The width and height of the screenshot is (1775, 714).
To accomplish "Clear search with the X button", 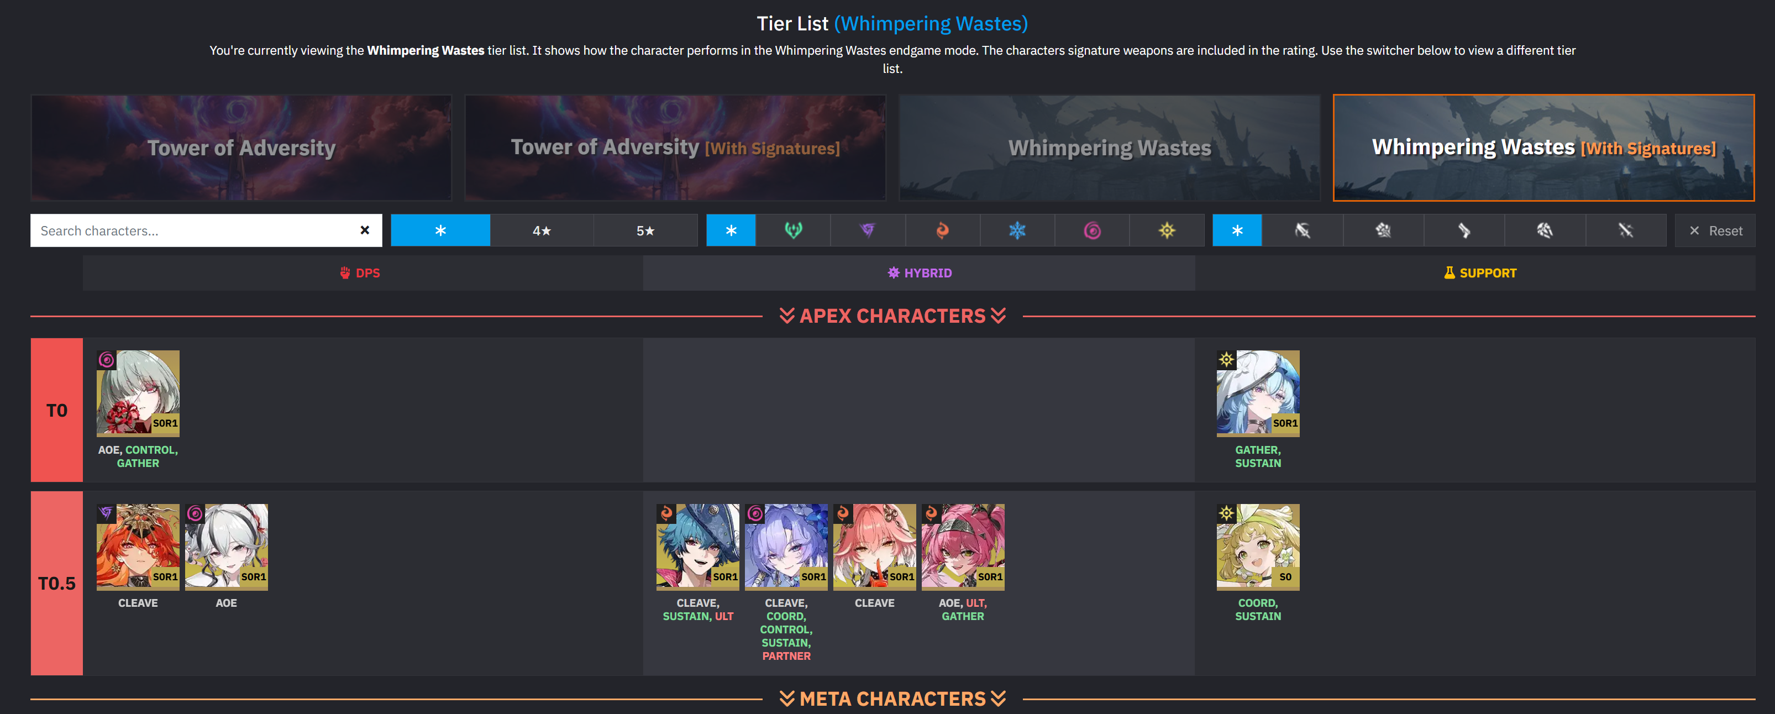I will click(365, 230).
